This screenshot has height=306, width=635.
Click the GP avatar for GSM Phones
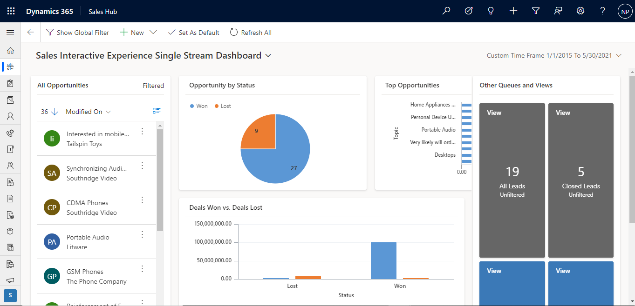[52, 276]
